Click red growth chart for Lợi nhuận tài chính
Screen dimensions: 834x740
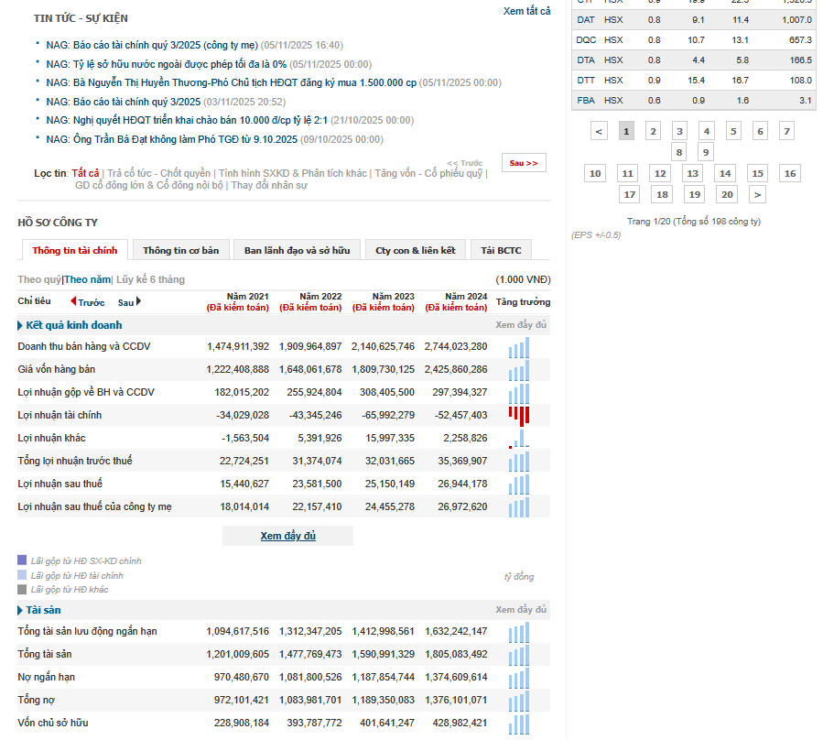(519, 417)
